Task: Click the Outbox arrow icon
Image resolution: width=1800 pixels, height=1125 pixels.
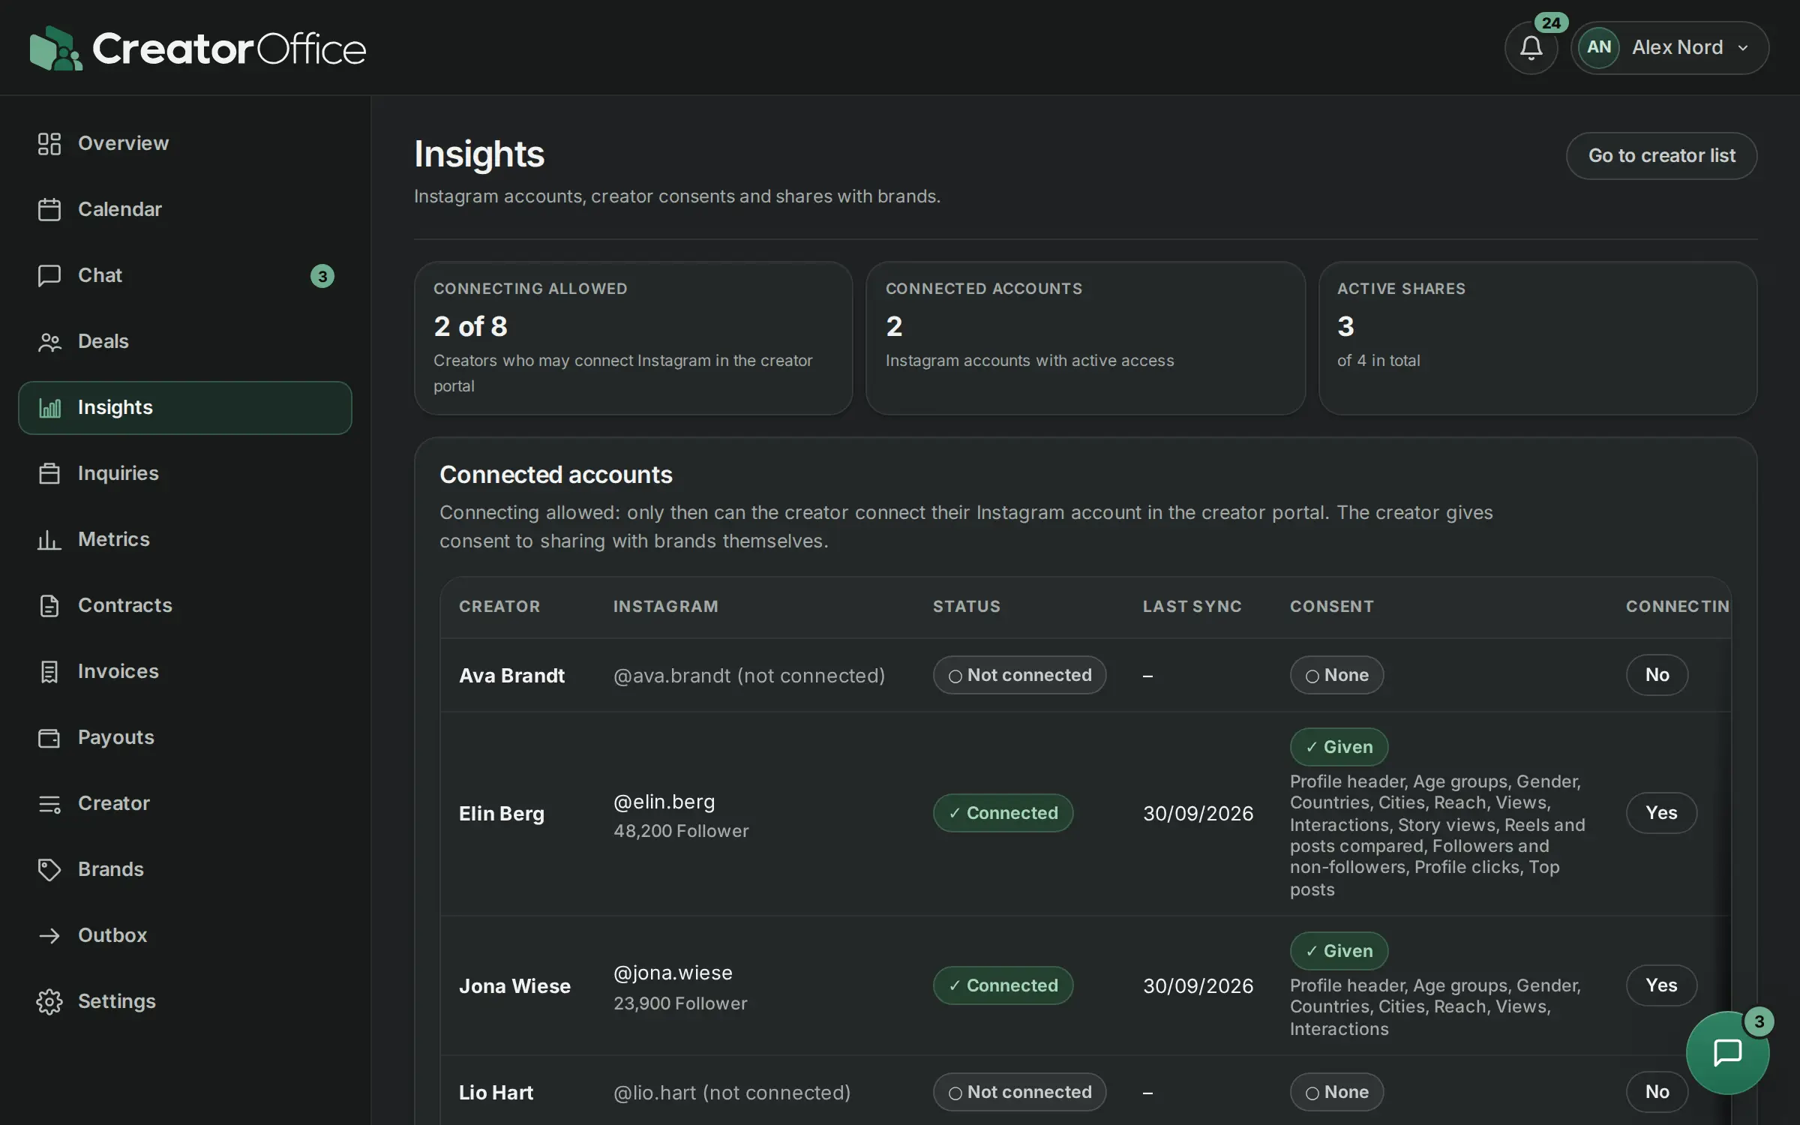Action: (x=49, y=935)
